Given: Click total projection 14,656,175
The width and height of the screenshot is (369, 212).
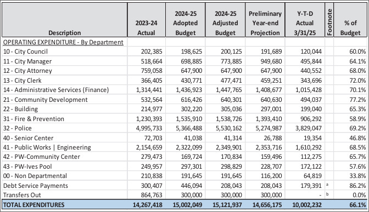Looking at the screenshot, I should point(267,205).
